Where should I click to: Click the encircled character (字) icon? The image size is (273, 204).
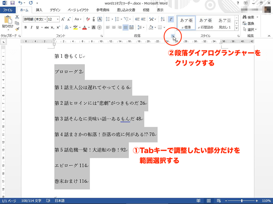(99, 28)
